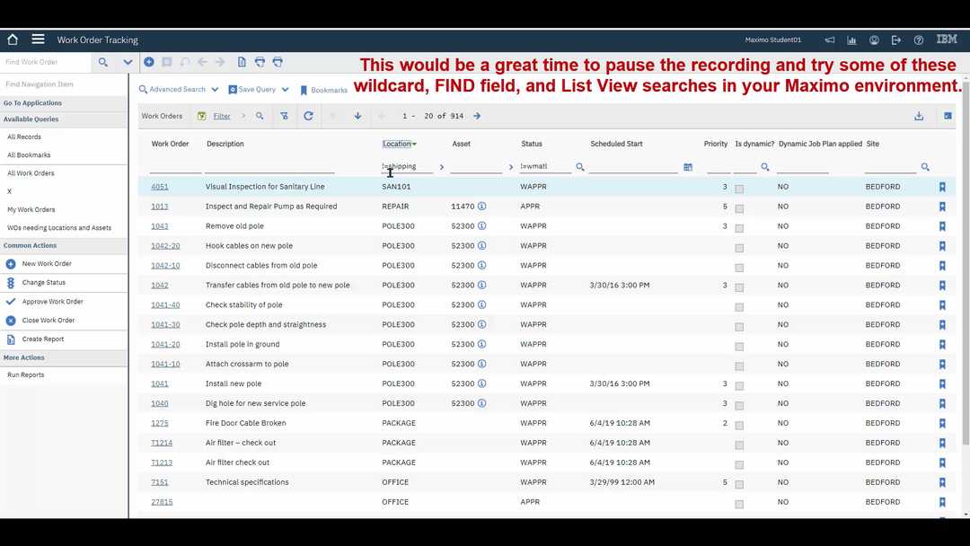This screenshot has width=970, height=546.
Task: Open the reports bar-chart icon in header
Action: [x=851, y=40]
